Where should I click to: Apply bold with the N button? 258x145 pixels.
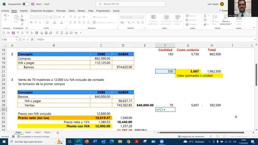pyautogui.click(x=31, y=23)
